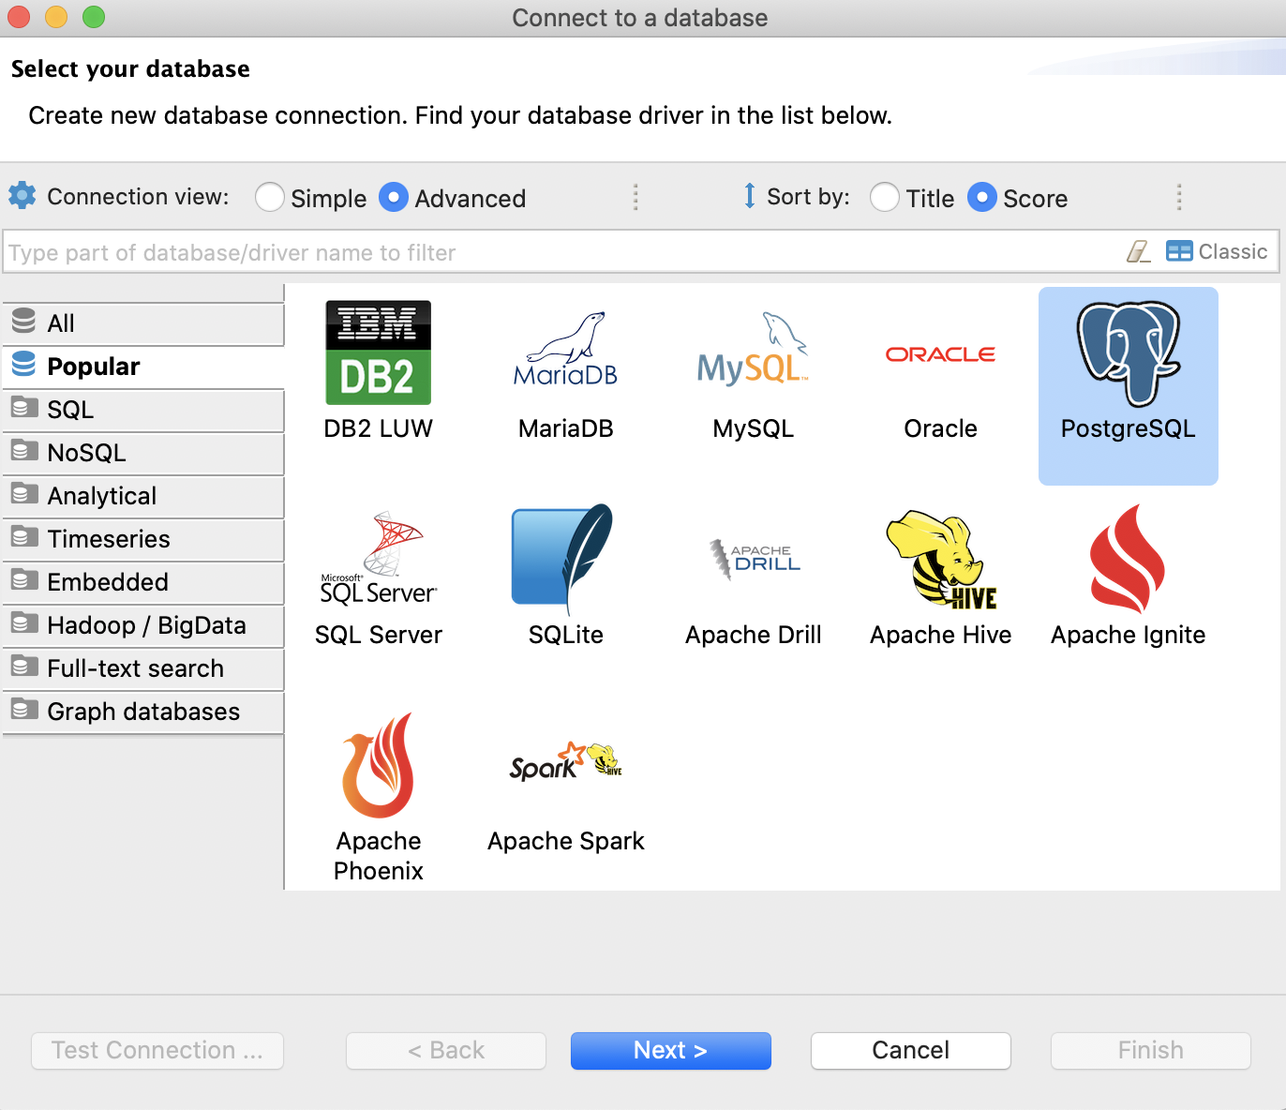The width and height of the screenshot is (1286, 1110).
Task: Click the Next > button
Action: 670,1050
